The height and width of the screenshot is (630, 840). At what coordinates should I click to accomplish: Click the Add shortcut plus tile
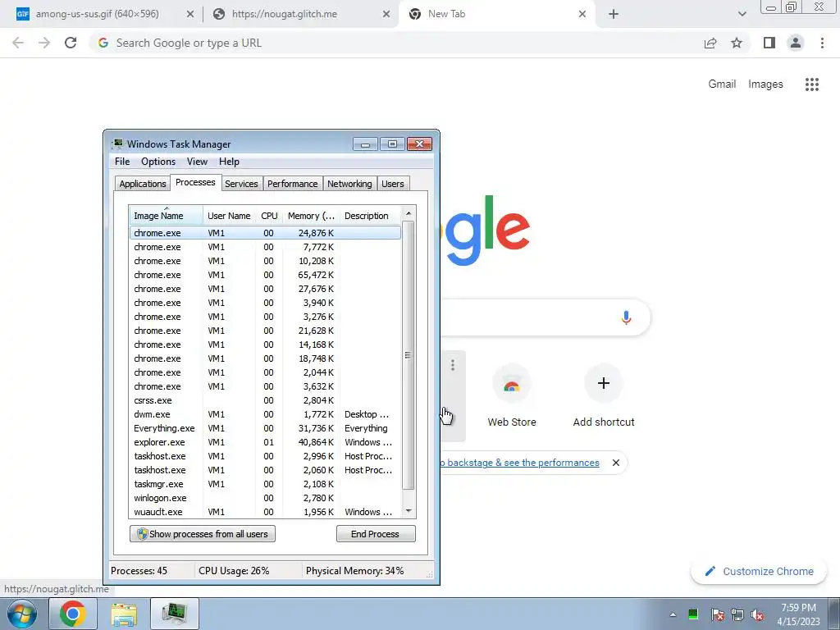pyautogui.click(x=604, y=397)
